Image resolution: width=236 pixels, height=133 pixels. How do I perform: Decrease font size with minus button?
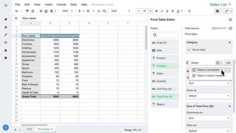tap(138, 11)
